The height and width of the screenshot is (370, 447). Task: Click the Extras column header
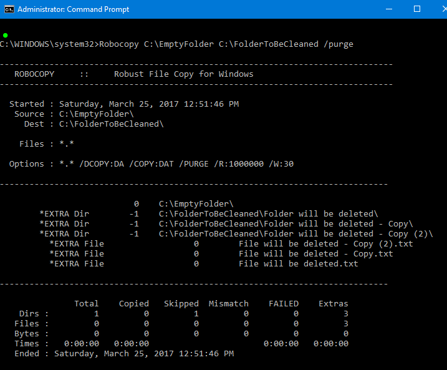tap(333, 304)
